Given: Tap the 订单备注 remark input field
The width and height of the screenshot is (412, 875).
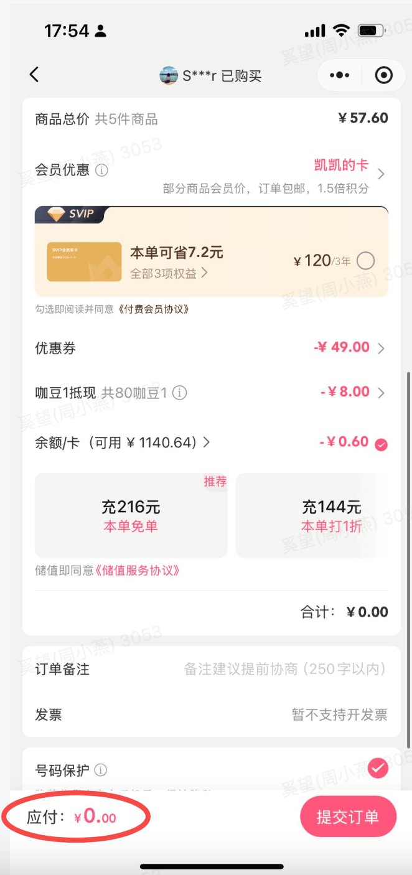Looking at the screenshot, I should (284, 669).
